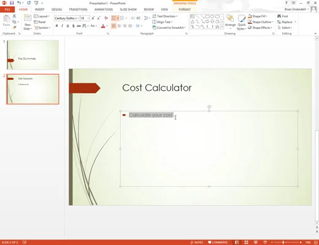
Task: Select slide 1 thumbnail For Dummies
Action: coord(33,55)
